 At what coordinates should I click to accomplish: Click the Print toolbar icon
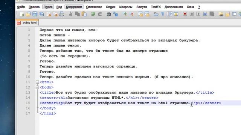[62, 14]
